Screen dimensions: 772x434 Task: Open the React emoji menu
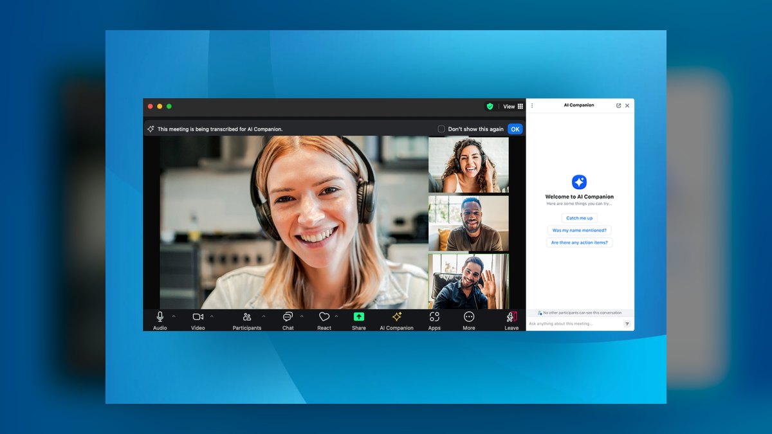point(324,316)
